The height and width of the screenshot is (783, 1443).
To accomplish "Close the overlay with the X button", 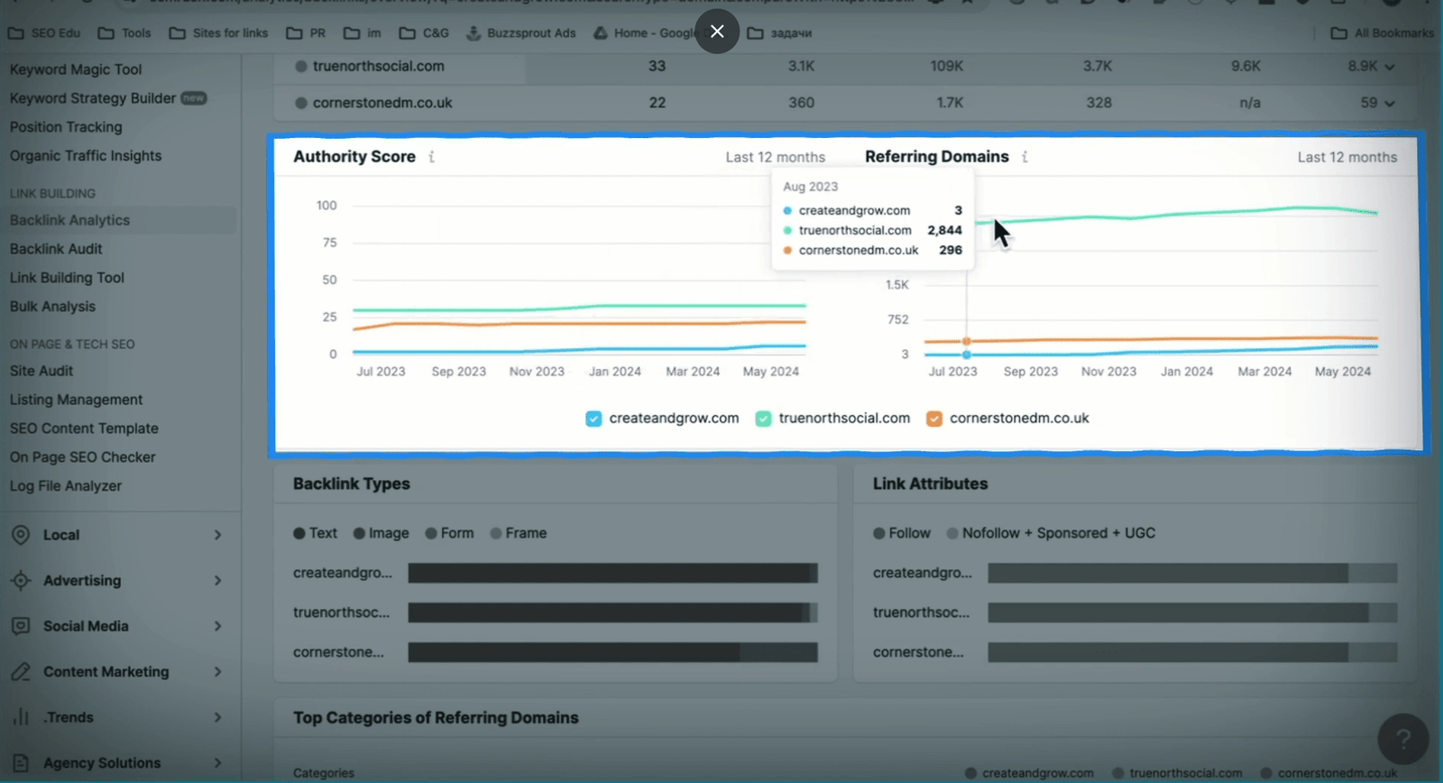I will click(717, 32).
